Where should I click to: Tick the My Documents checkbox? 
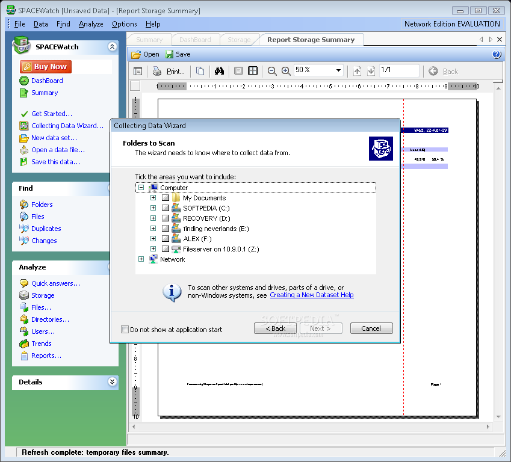point(166,198)
